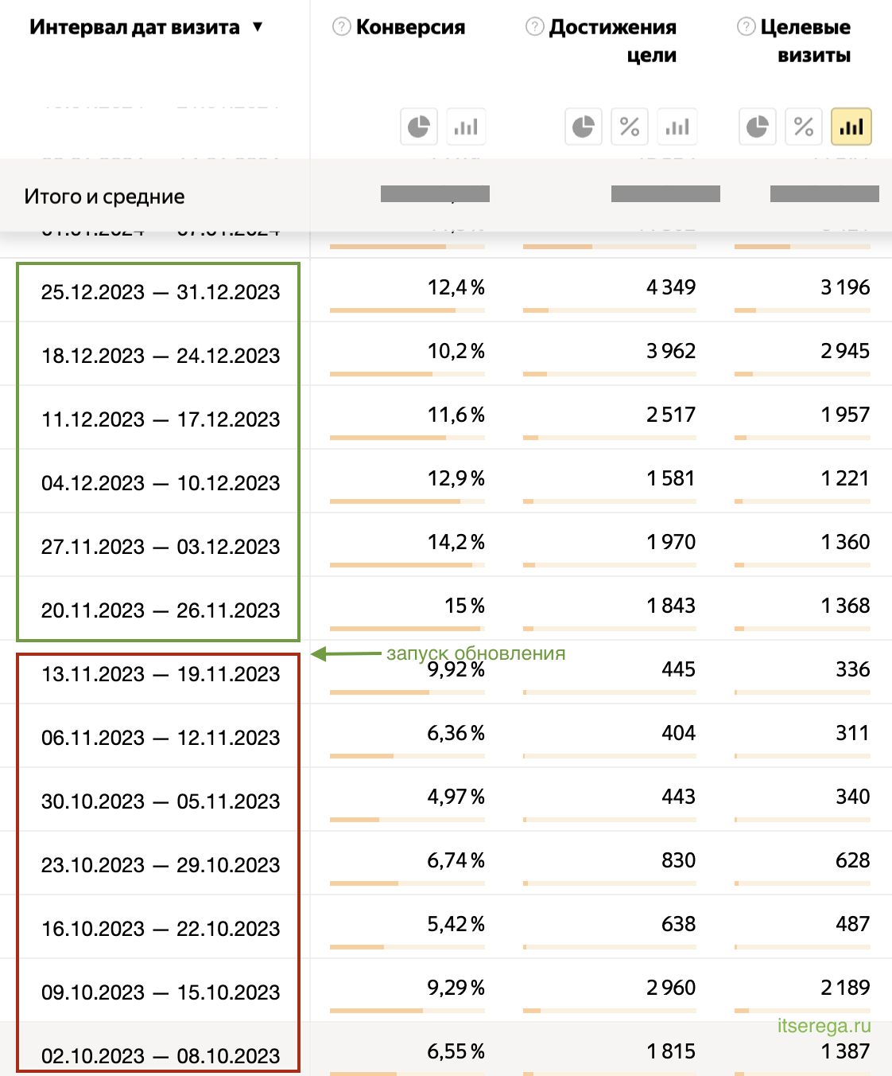This screenshot has height=1076, width=892.
Task: Open help icon next to Целевые визиты
Action: (746, 27)
